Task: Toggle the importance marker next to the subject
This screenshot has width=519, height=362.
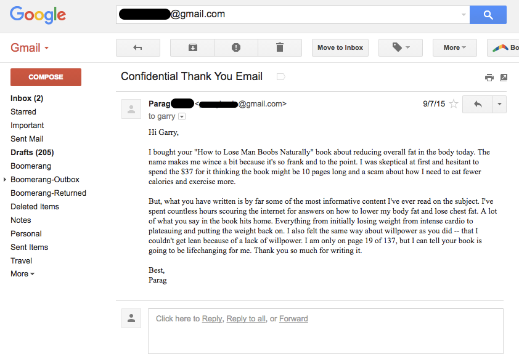Action: point(280,77)
